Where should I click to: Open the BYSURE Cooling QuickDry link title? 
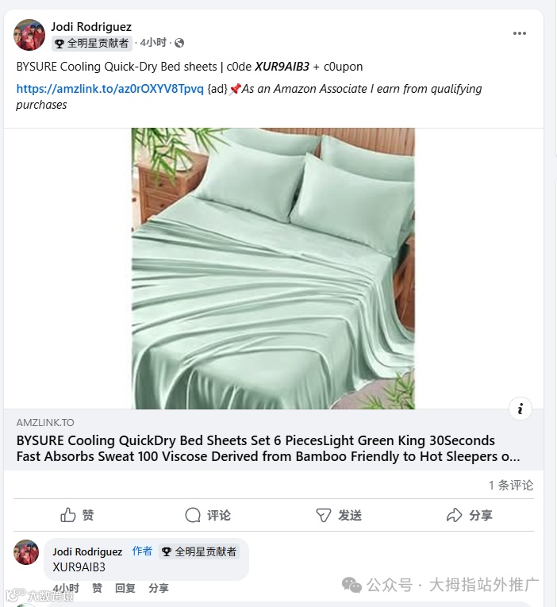click(x=268, y=448)
